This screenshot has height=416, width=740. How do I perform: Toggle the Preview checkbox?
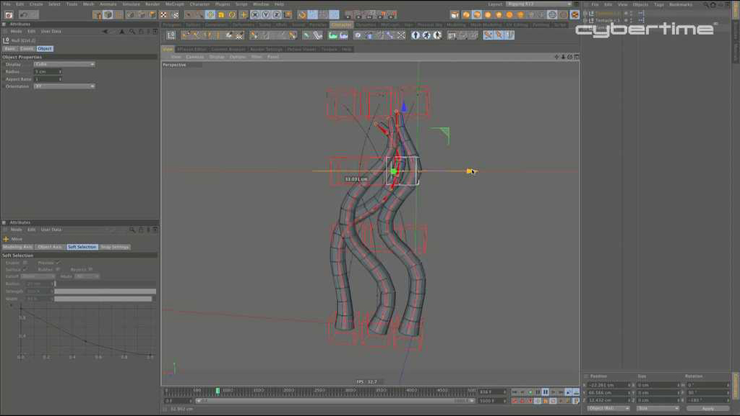click(x=58, y=263)
